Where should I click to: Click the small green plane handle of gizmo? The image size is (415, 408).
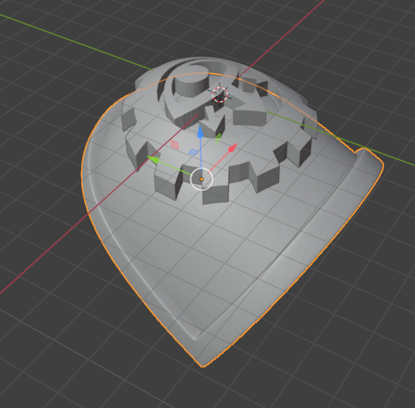[218, 138]
